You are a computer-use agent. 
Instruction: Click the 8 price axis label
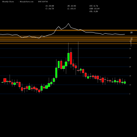(x=130, y=94)
